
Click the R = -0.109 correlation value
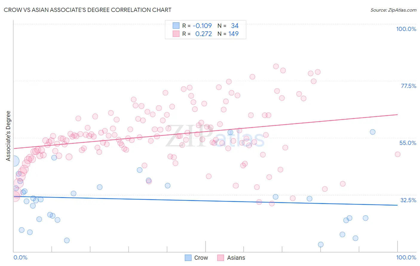pos(197,26)
